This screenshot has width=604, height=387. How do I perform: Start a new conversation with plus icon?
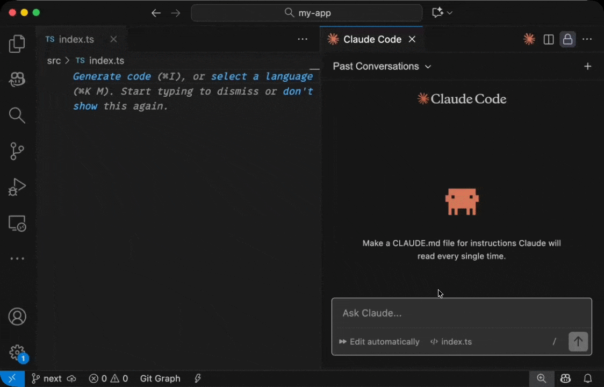[587, 66]
